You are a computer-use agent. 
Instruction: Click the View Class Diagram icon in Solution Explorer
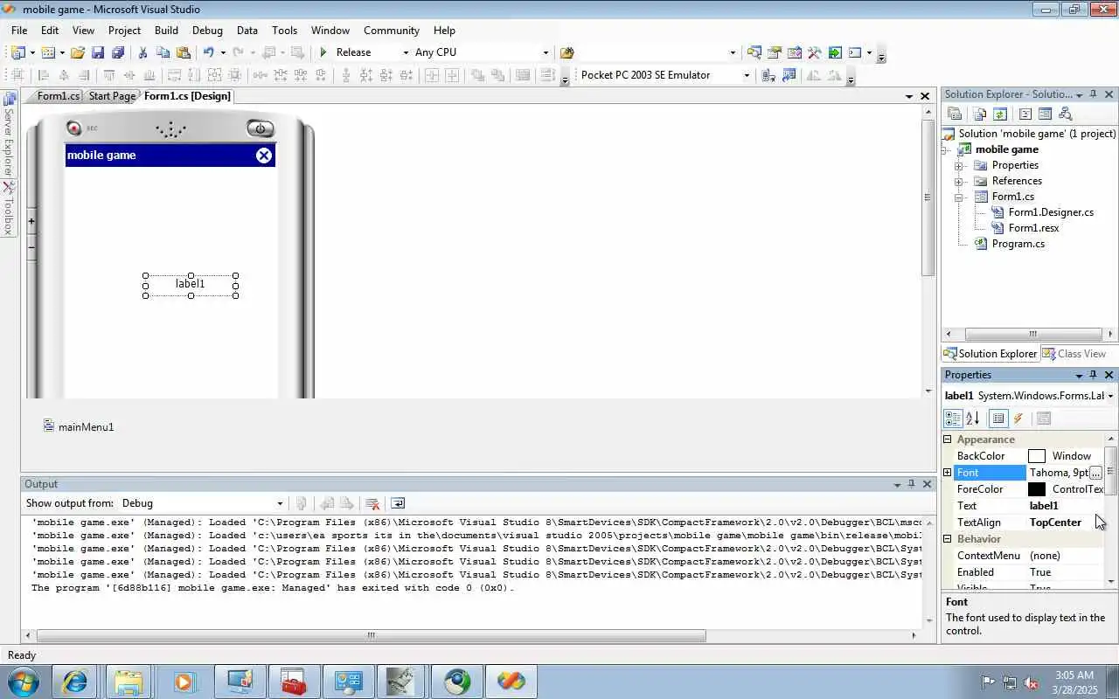tap(1065, 114)
